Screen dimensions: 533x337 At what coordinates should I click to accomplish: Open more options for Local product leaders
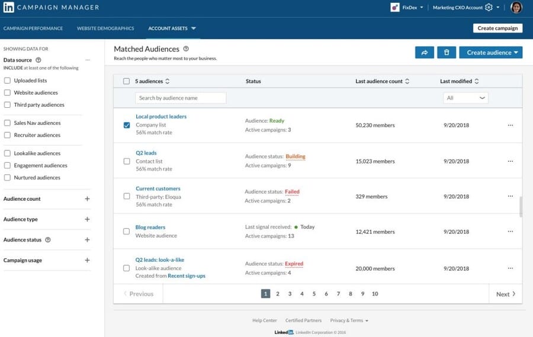(510, 126)
